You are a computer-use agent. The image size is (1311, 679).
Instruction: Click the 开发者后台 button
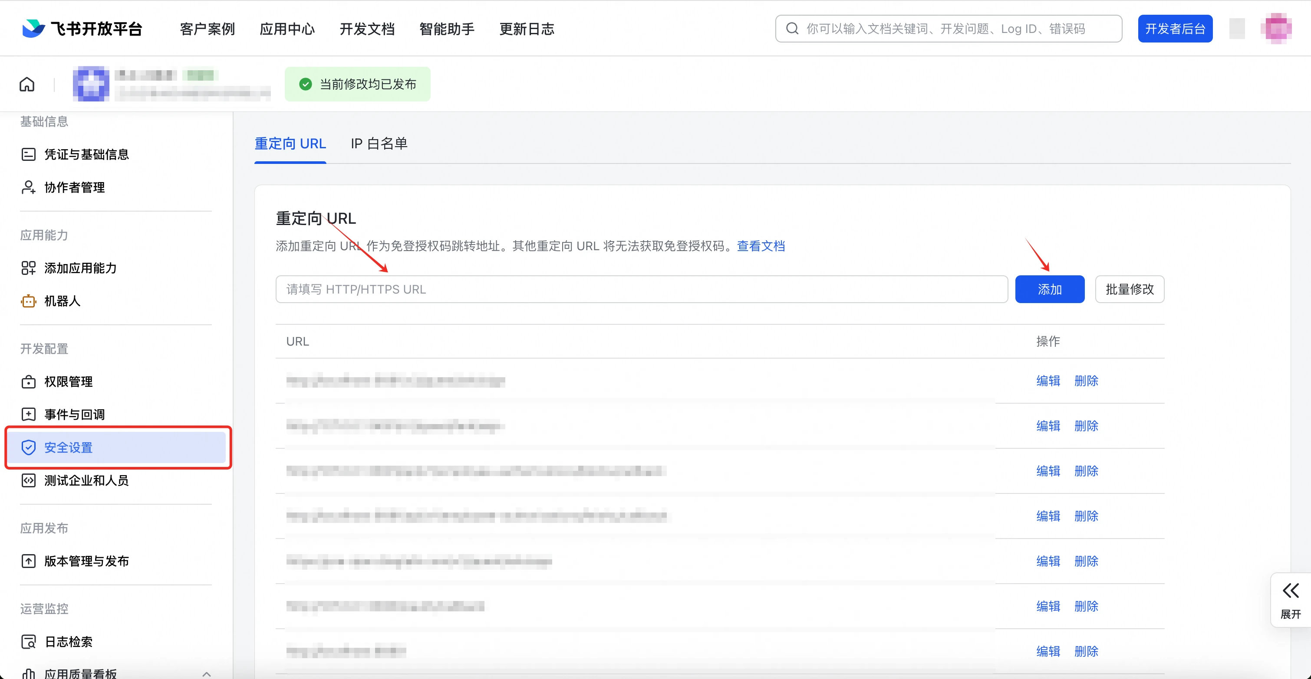click(1175, 29)
